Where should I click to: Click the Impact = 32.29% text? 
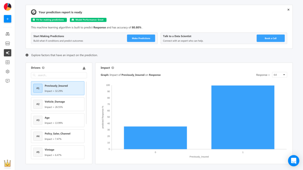[54, 91]
